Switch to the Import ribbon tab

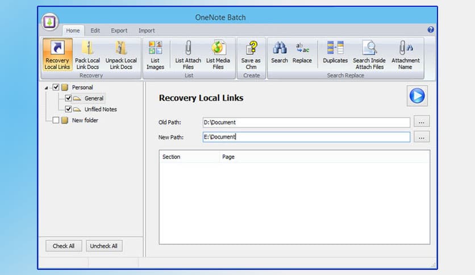click(x=147, y=30)
